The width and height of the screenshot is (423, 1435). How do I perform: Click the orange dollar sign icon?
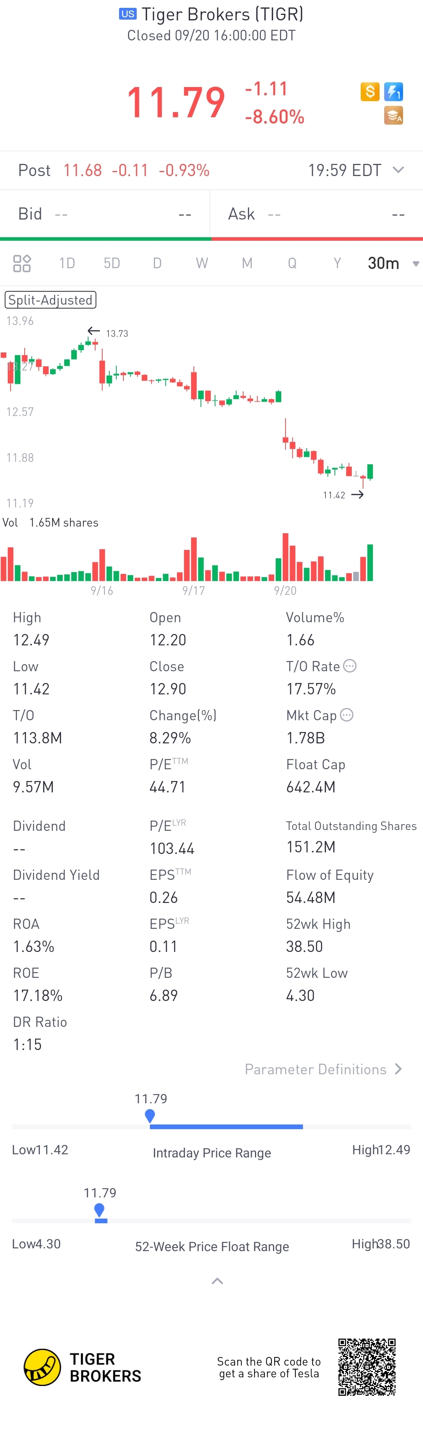click(370, 91)
